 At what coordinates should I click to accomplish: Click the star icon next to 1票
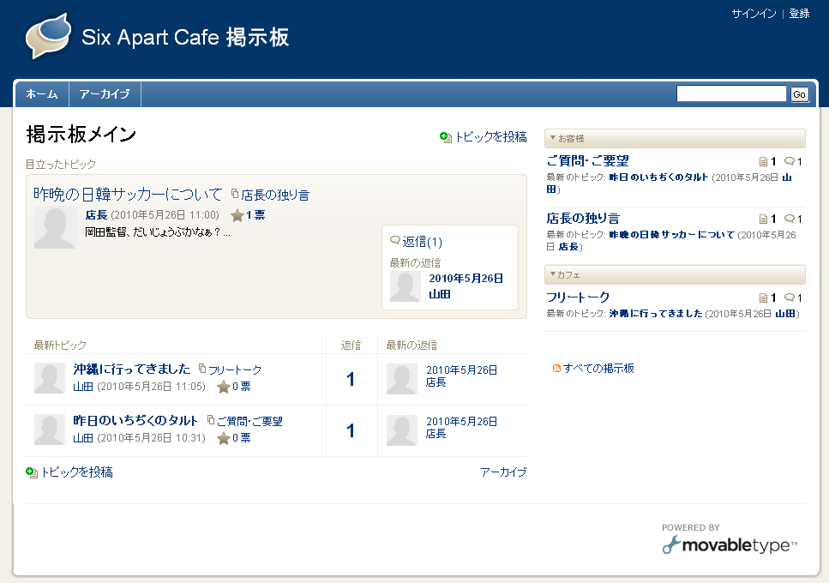coord(237,215)
